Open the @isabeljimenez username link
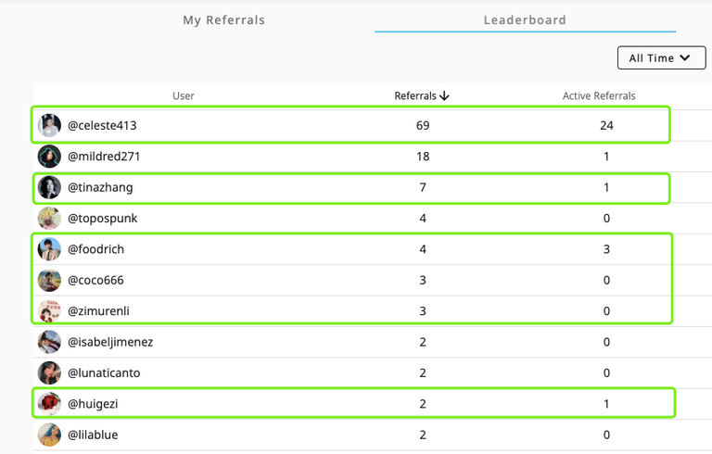This screenshot has height=454, width=712. [x=110, y=342]
